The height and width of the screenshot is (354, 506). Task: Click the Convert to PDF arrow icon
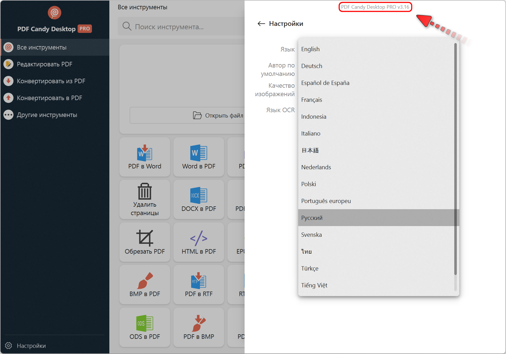click(x=9, y=98)
